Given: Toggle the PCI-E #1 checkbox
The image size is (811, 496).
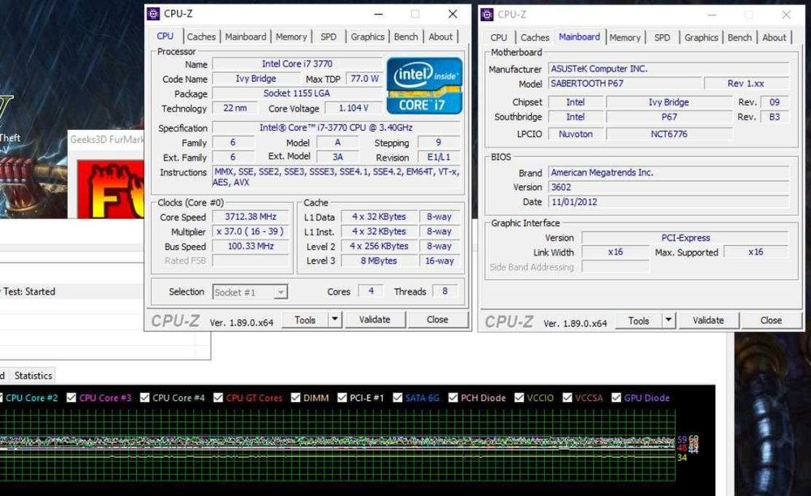Looking at the screenshot, I should pos(342,398).
